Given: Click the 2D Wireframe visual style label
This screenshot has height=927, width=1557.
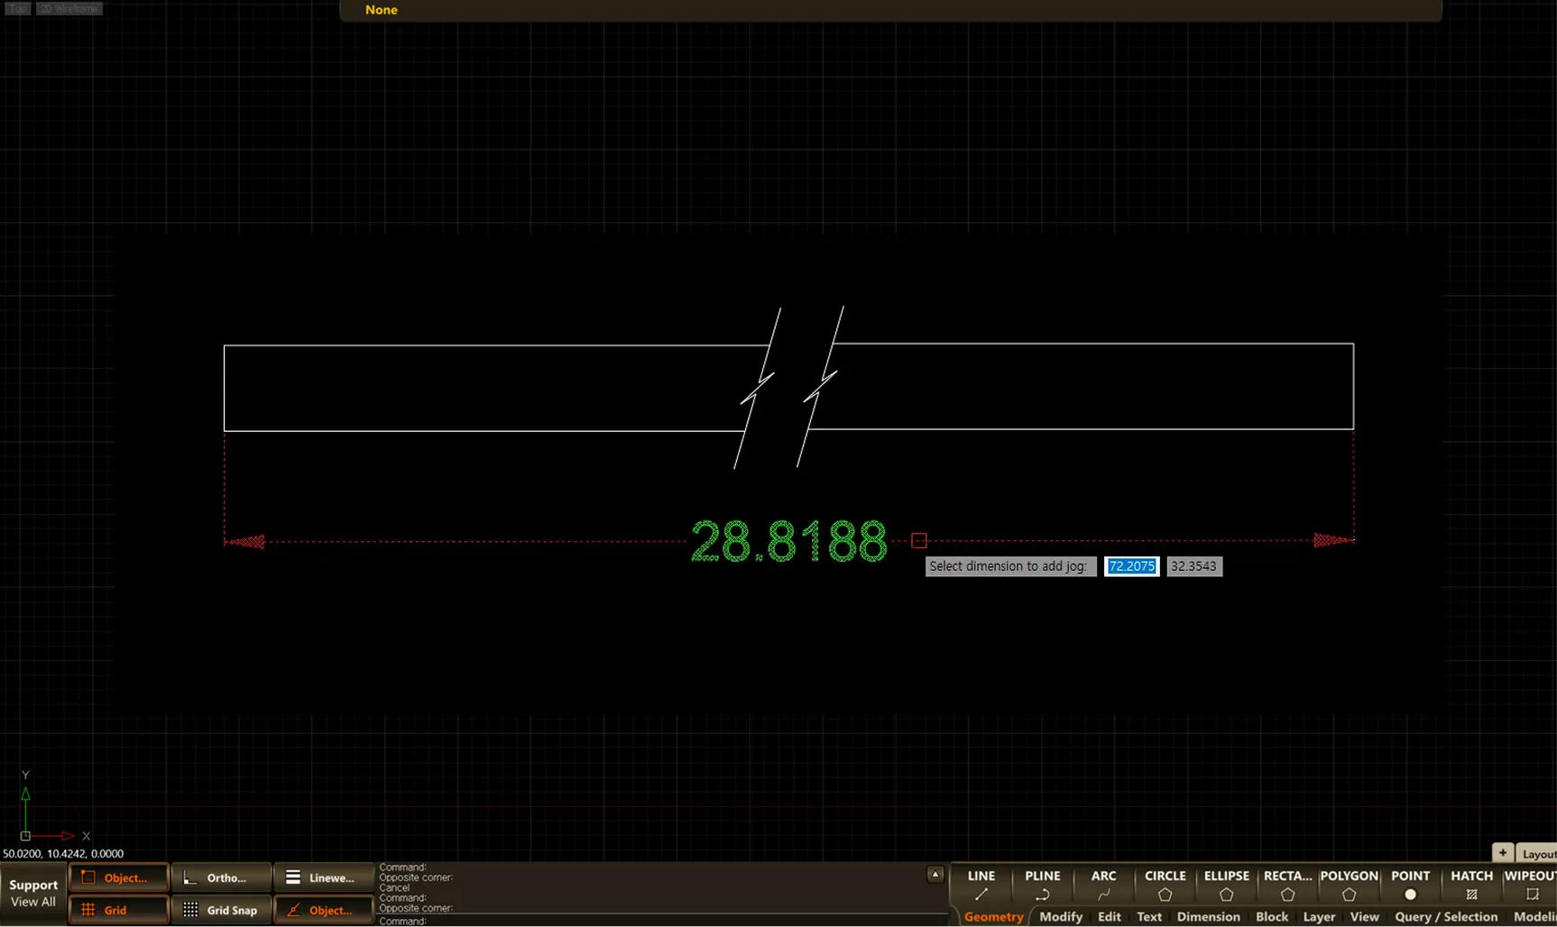Looking at the screenshot, I should [69, 8].
